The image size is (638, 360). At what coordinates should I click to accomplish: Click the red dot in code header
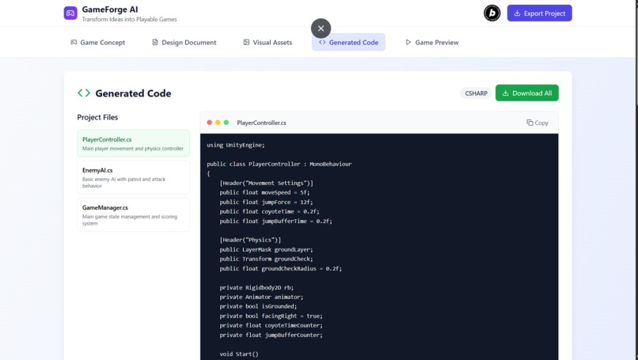[x=209, y=123]
